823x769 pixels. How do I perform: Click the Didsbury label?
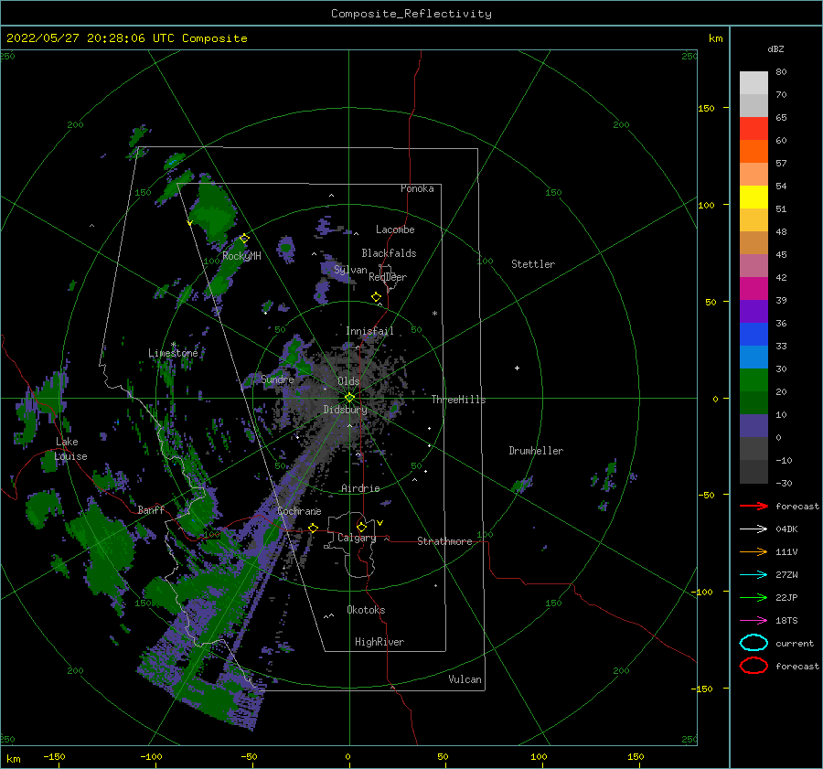345,410
